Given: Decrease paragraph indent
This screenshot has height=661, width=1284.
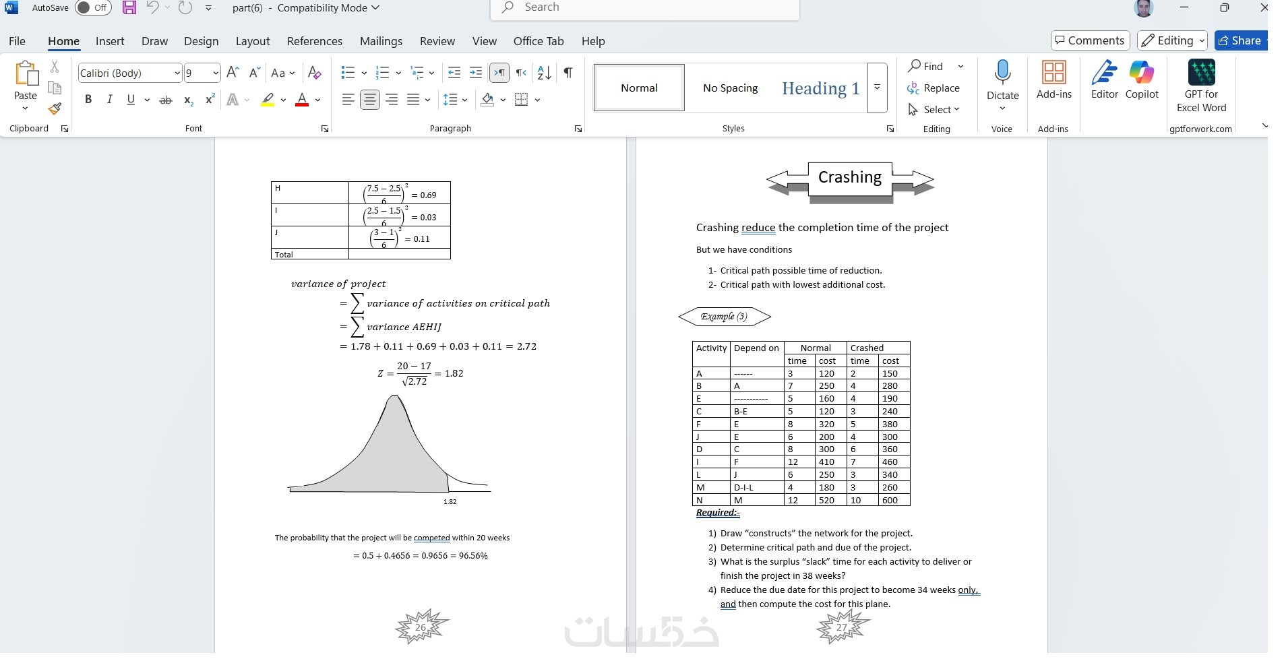Looking at the screenshot, I should (x=454, y=73).
